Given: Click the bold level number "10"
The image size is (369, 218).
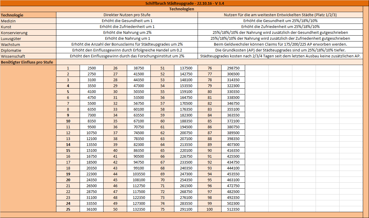Looking at the screenshot, I should pyautogui.click(x=68, y=121).
